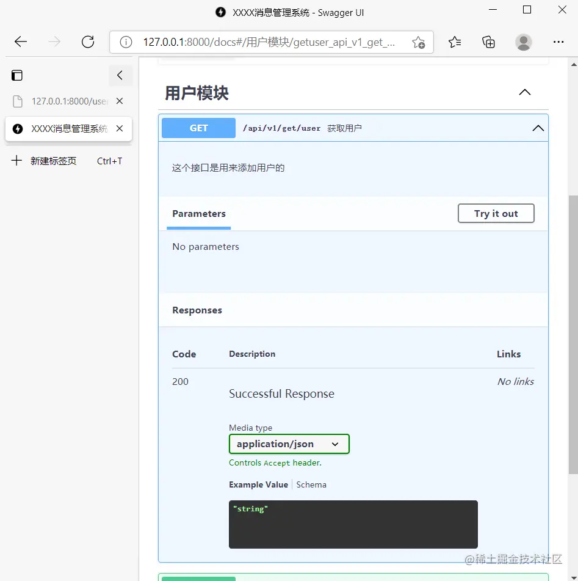Open the favorites list icon
The height and width of the screenshot is (581, 578).
(454, 42)
